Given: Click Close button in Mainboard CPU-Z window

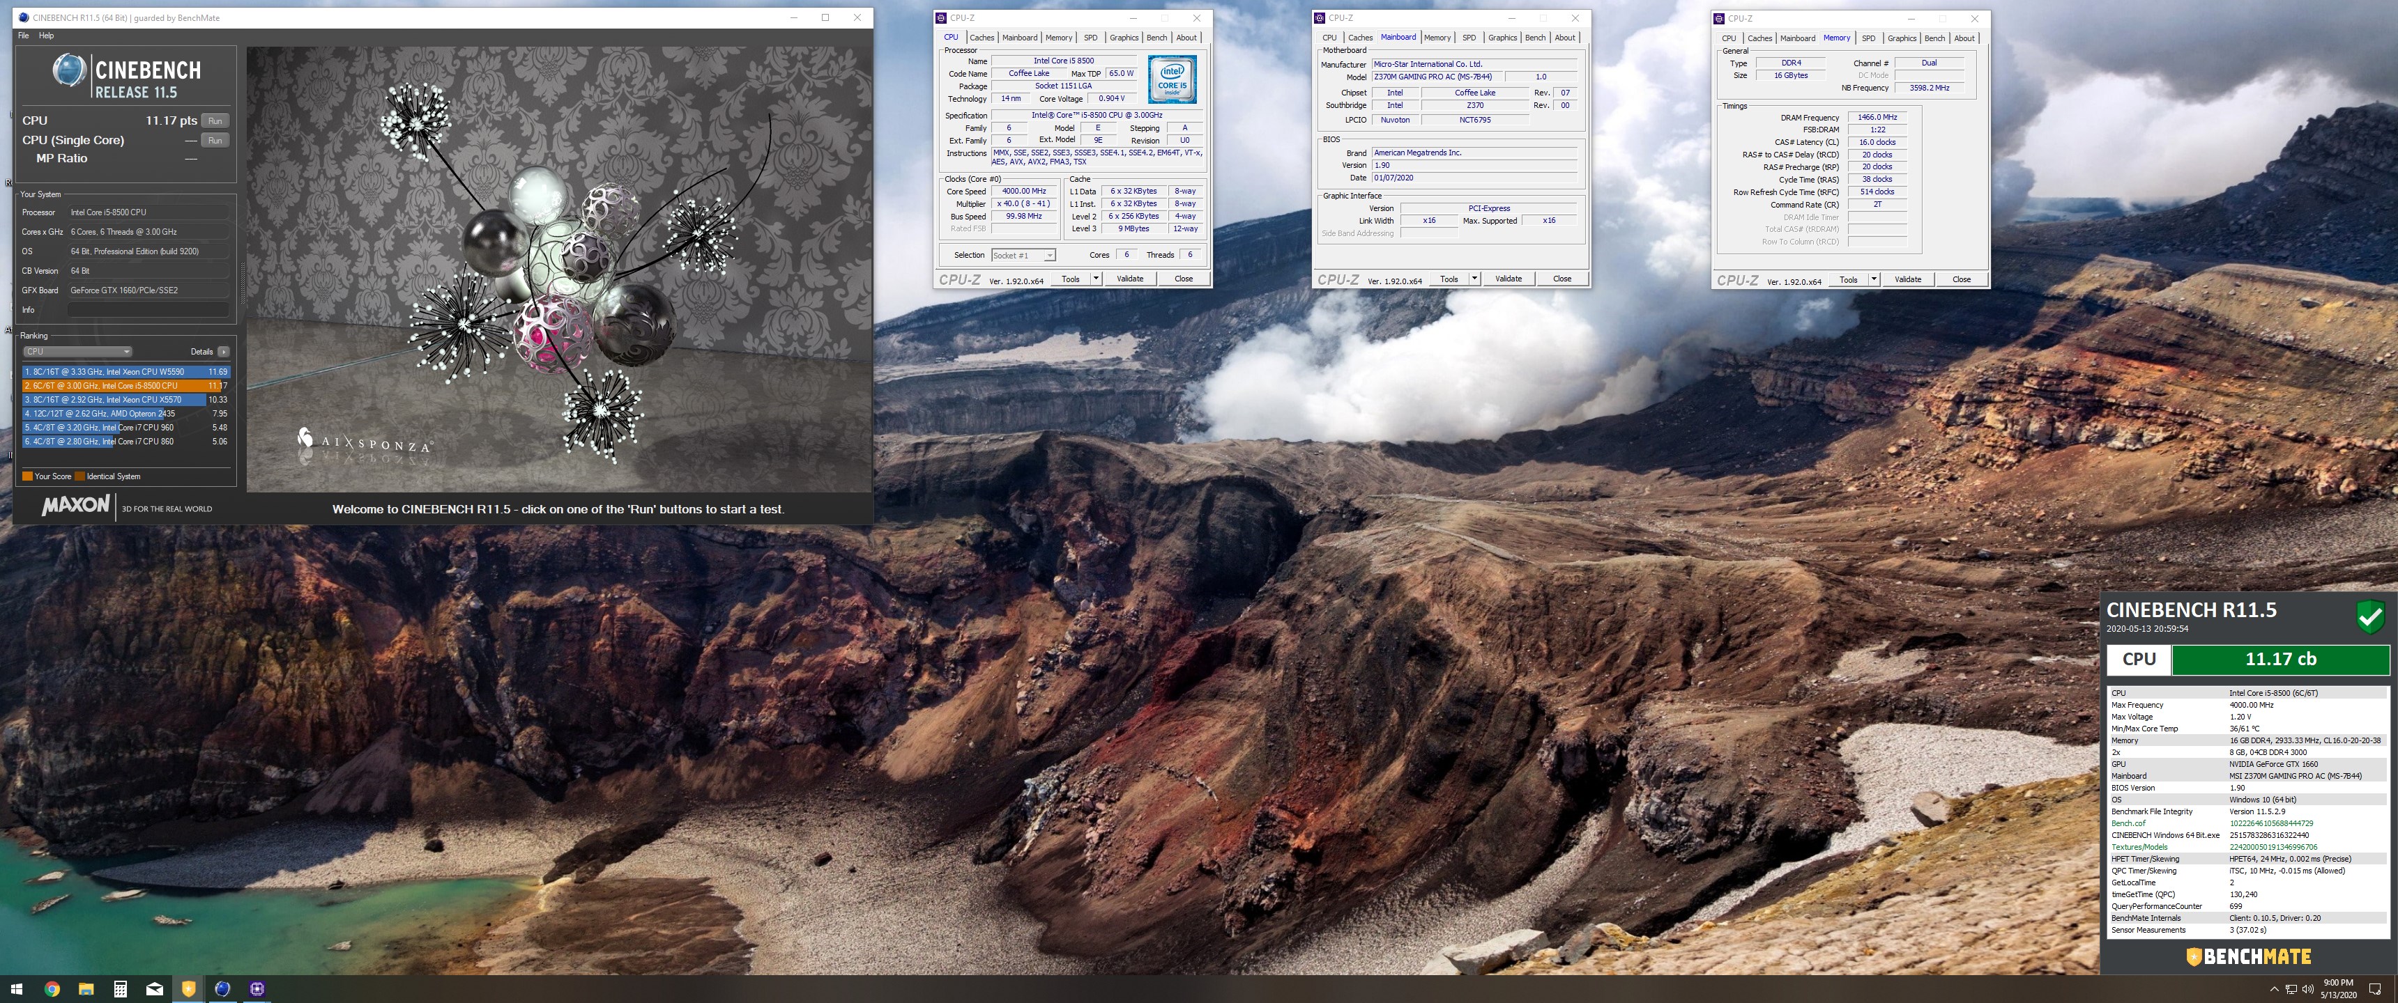Looking at the screenshot, I should 1562,278.
